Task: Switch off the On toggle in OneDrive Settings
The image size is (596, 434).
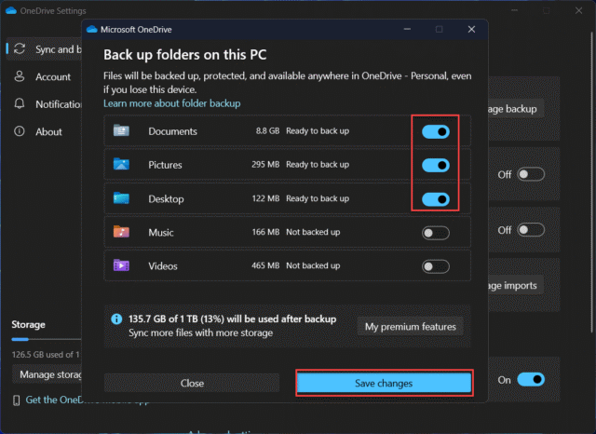Action: 531,379
